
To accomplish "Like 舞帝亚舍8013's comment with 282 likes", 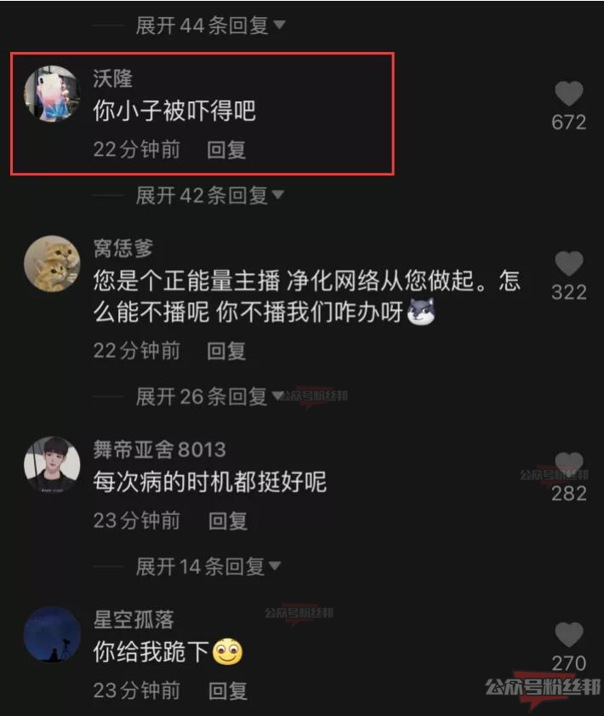I will point(568,464).
